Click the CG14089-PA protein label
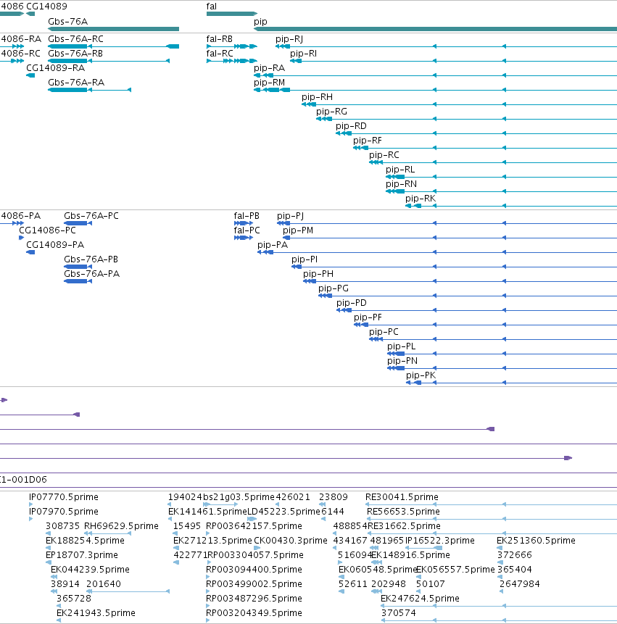 coord(55,245)
